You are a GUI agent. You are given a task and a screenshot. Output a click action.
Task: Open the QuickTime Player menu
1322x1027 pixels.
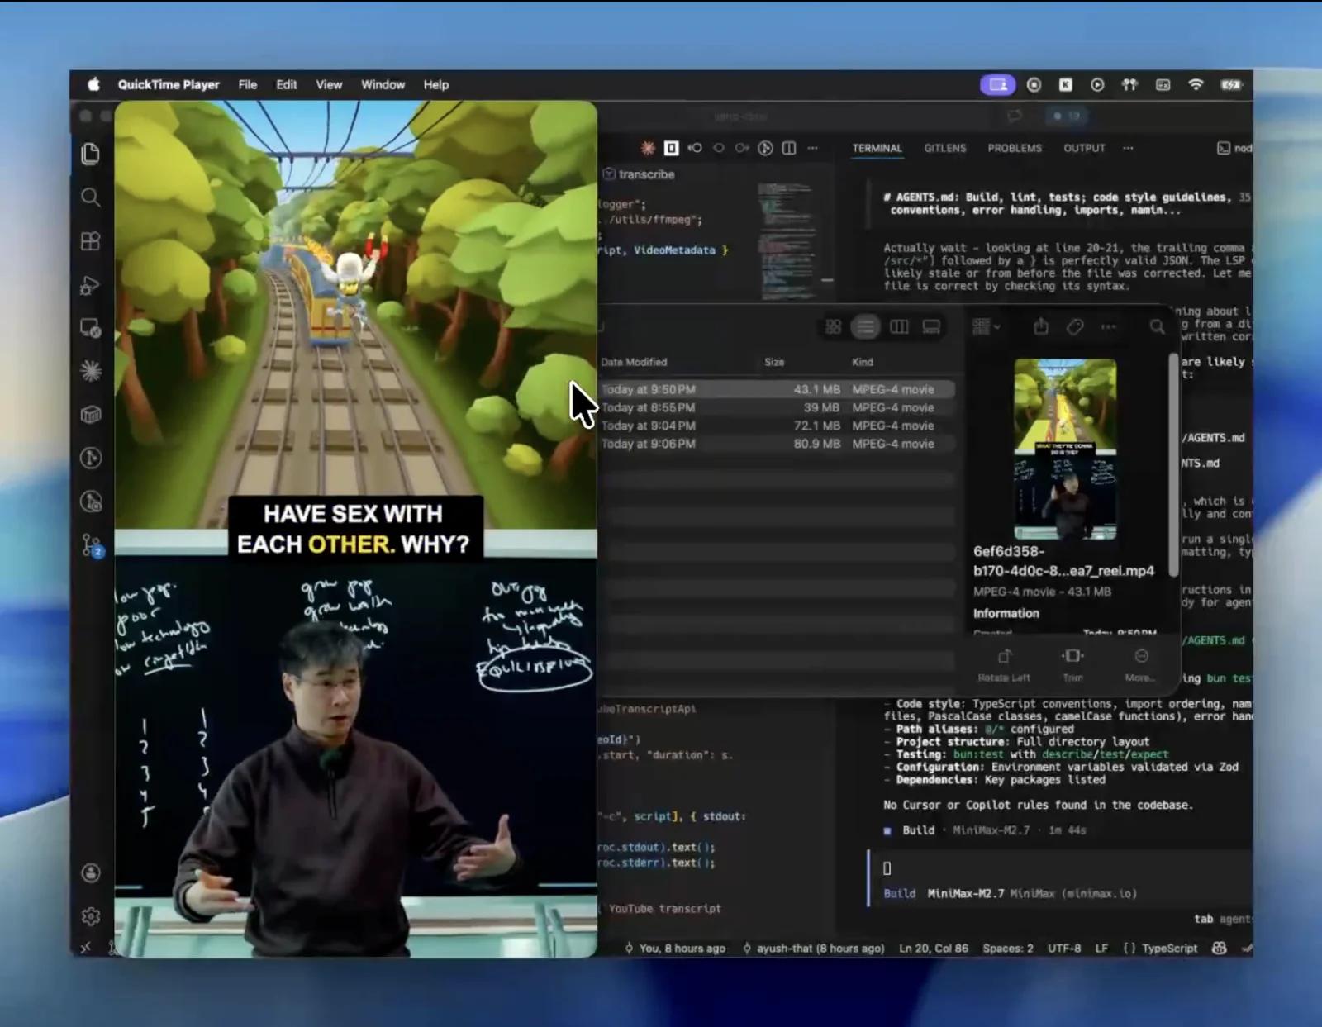pos(169,84)
